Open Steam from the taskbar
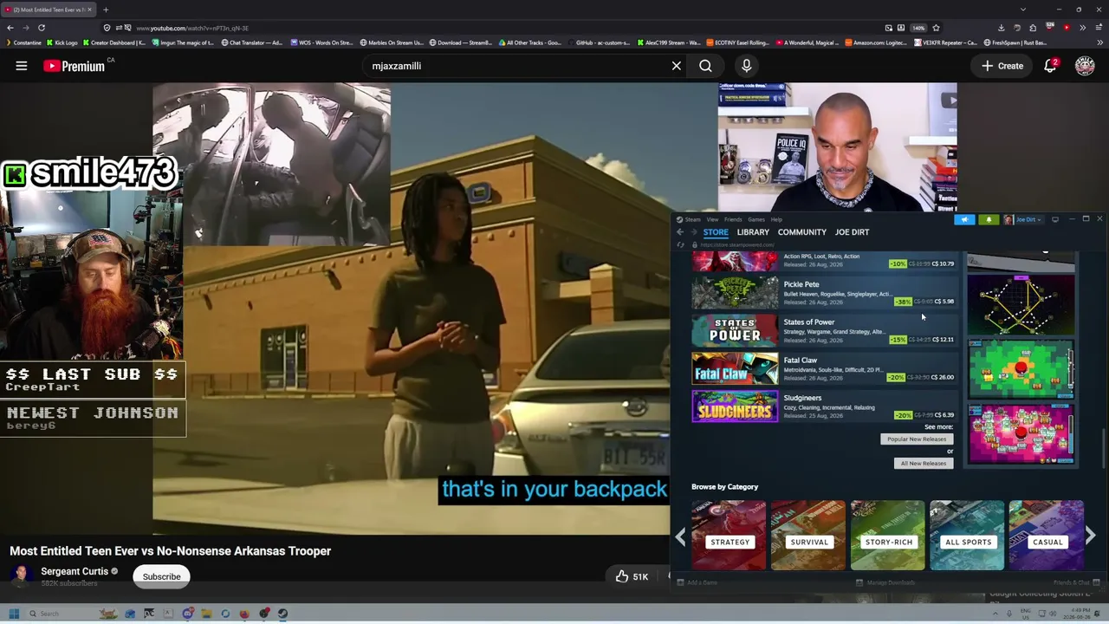 click(282, 614)
